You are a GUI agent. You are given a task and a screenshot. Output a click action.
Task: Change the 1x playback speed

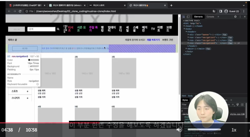[x=234, y=130]
